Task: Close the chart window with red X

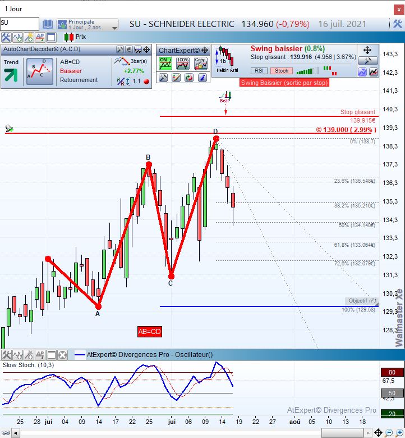Action: coord(399,10)
